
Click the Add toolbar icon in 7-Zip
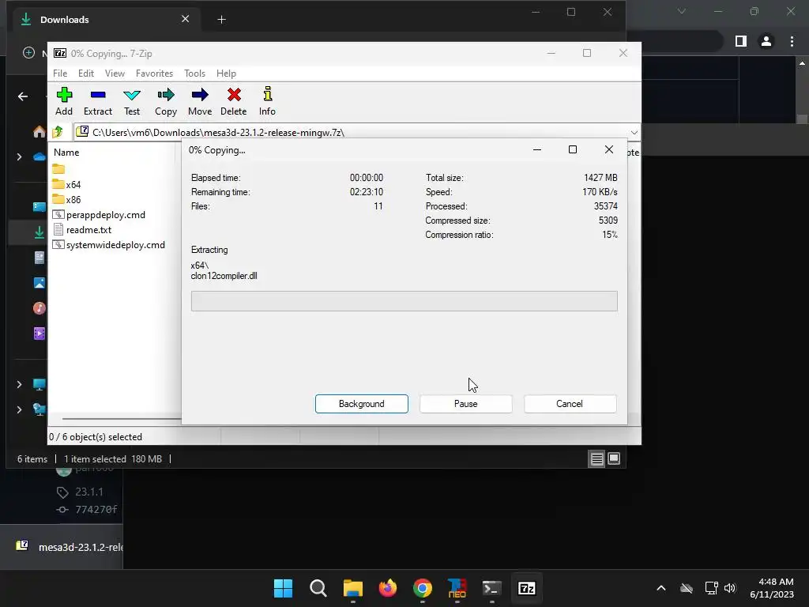click(x=64, y=101)
